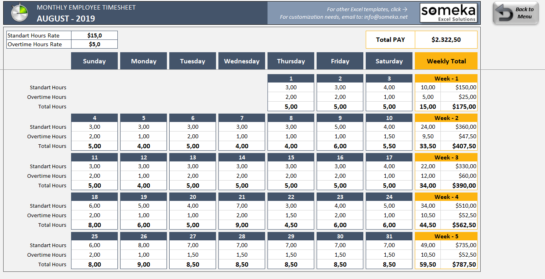The image size is (545, 279).
Task: Select Week 4 standard hours 34,00
Action: (x=428, y=206)
